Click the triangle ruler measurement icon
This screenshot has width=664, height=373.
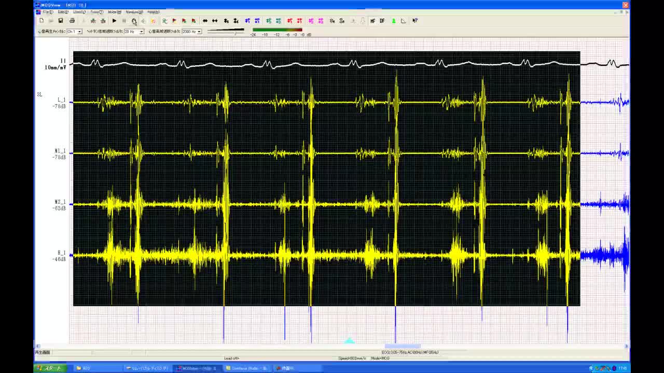(404, 21)
